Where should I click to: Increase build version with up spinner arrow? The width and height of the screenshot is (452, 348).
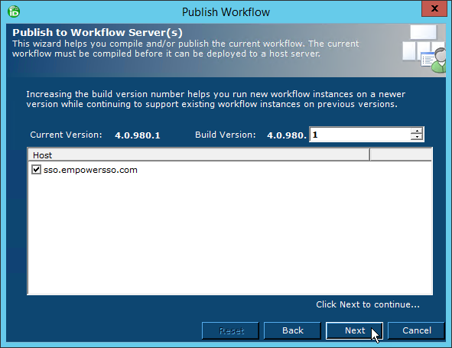[417, 132]
